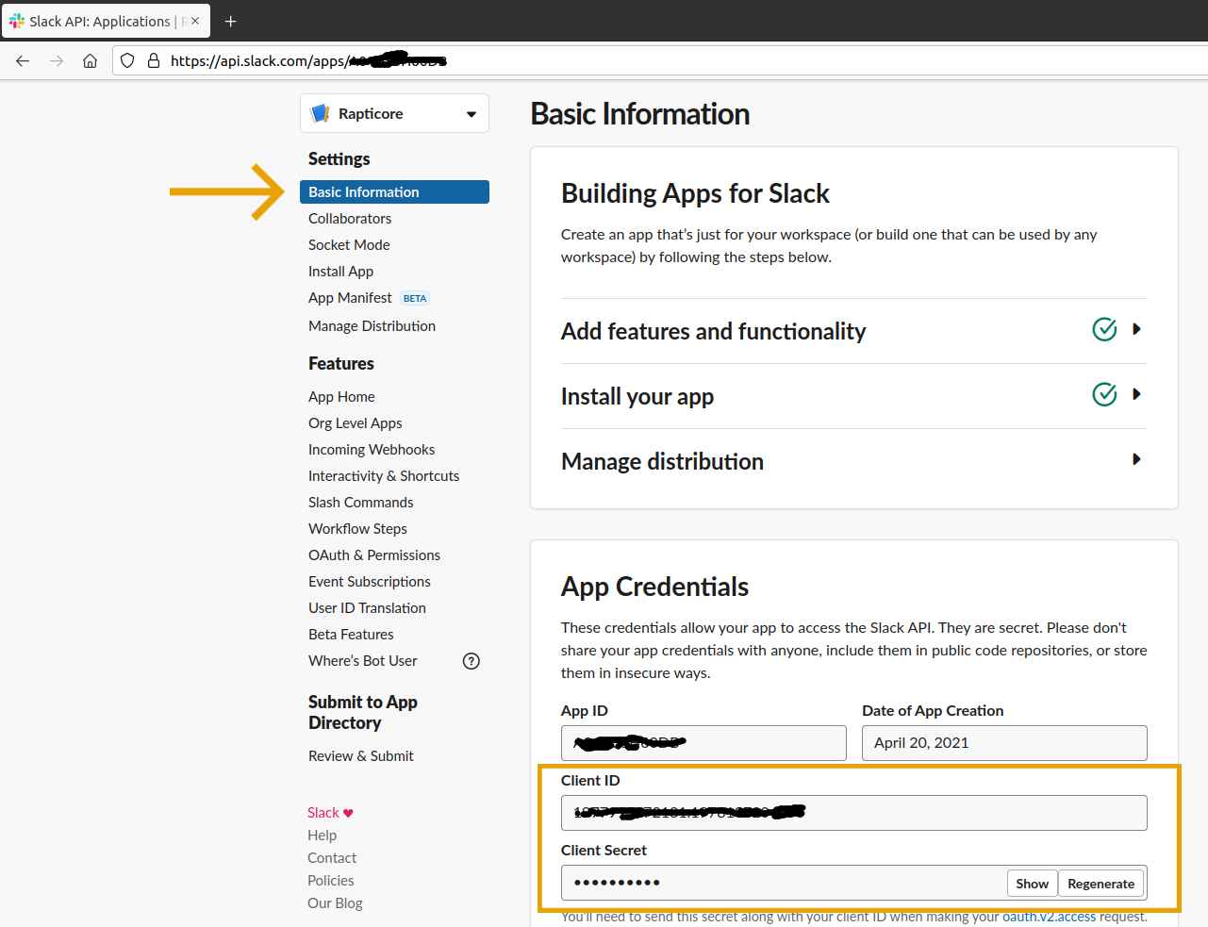Screen dimensions: 1208x927
Task: Click the browser back arrow
Action: pyautogui.click(x=23, y=60)
